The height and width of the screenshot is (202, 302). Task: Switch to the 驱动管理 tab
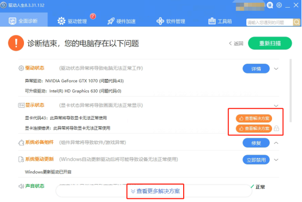(x=73, y=21)
